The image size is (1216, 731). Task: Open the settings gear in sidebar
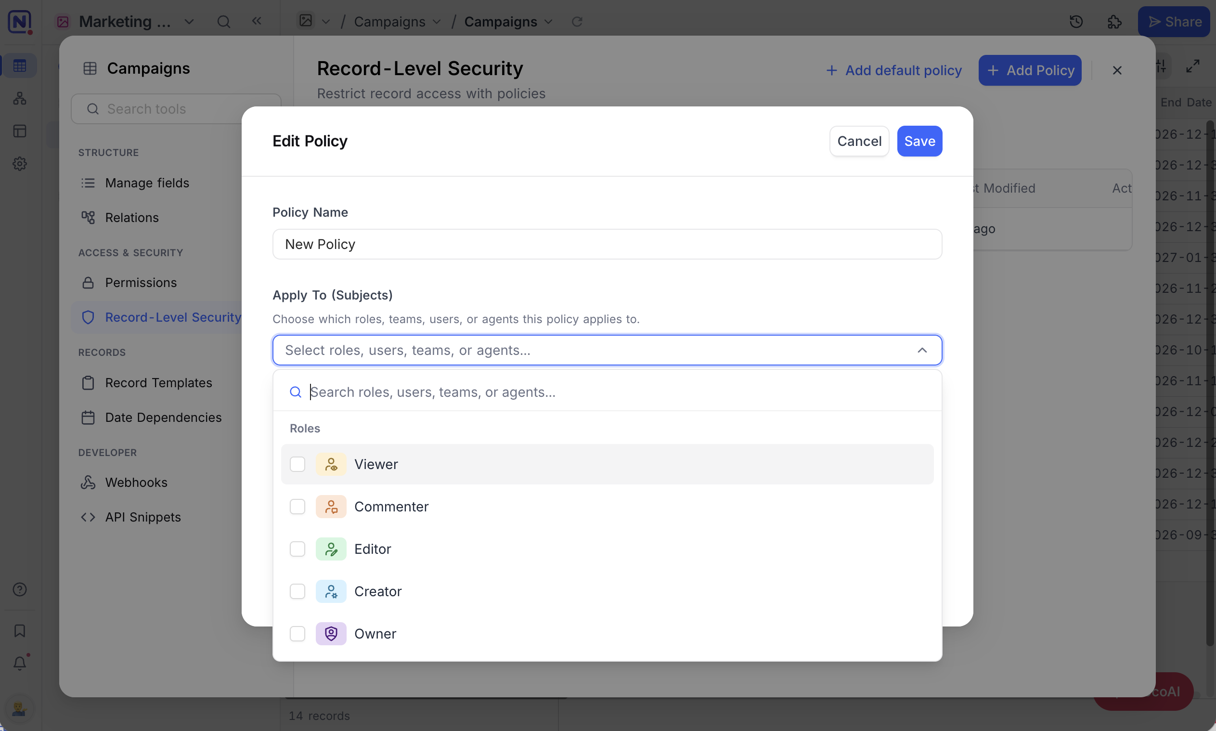tap(20, 164)
